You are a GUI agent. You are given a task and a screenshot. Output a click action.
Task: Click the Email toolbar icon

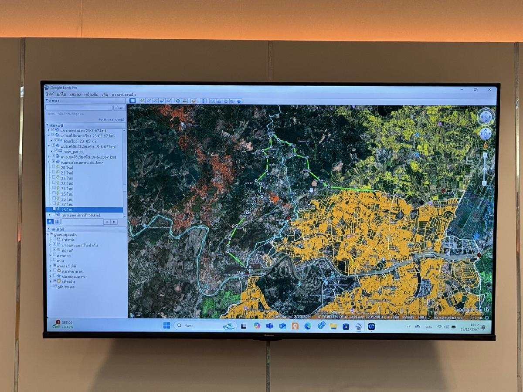tap(213, 101)
